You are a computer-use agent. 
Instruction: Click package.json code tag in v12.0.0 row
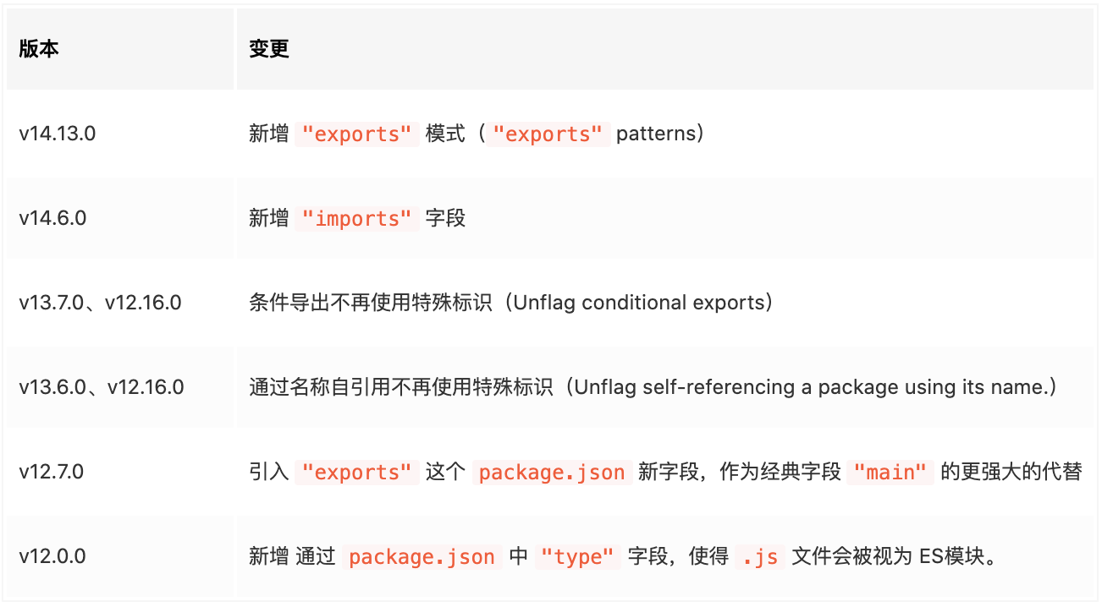tap(422, 557)
